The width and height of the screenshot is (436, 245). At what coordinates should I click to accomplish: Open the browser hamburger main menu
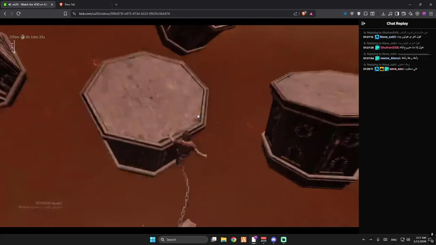coord(431,14)
